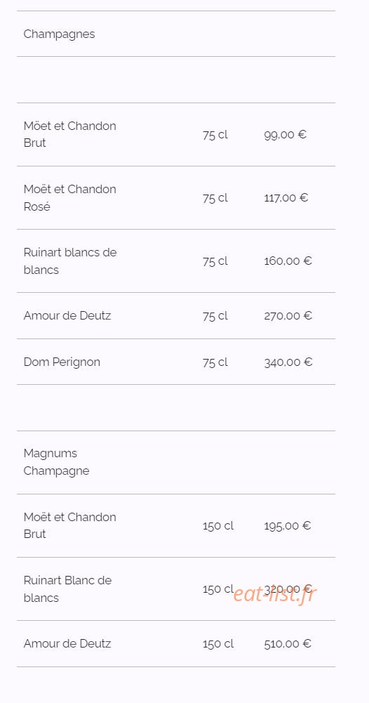Click the 510,00 € price

coord(288,644)
